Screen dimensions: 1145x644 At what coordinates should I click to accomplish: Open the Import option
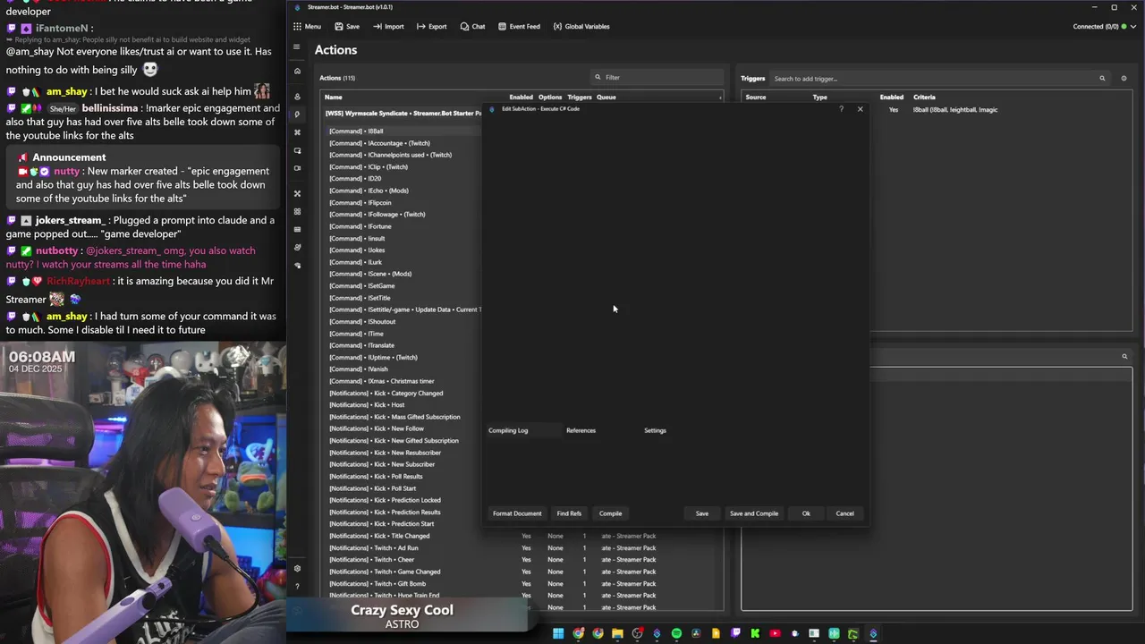(388, 26)
